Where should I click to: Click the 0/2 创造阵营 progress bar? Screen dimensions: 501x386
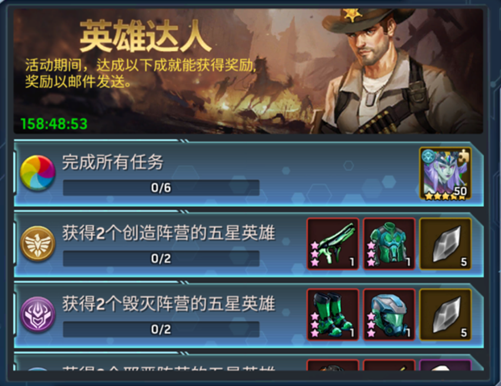(161, 259)
